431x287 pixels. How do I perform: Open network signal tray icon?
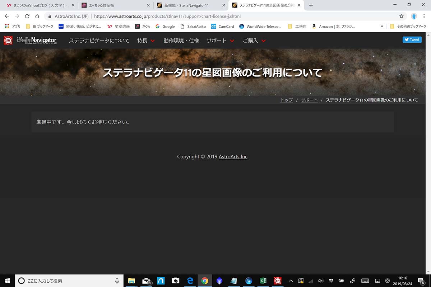click(311, 281)
